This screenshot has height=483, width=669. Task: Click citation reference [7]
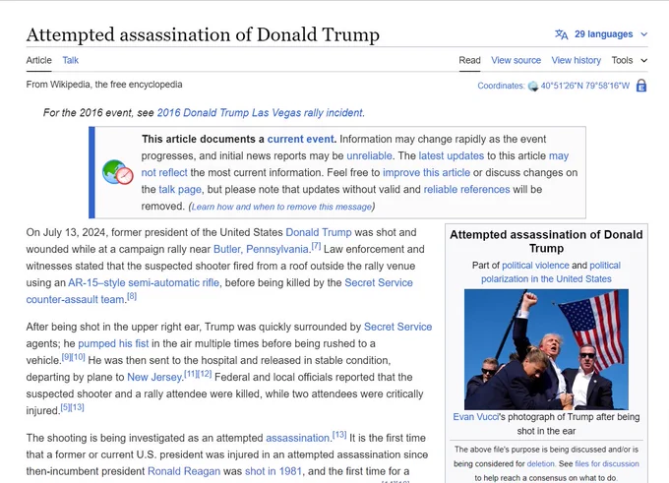point(316,246)
